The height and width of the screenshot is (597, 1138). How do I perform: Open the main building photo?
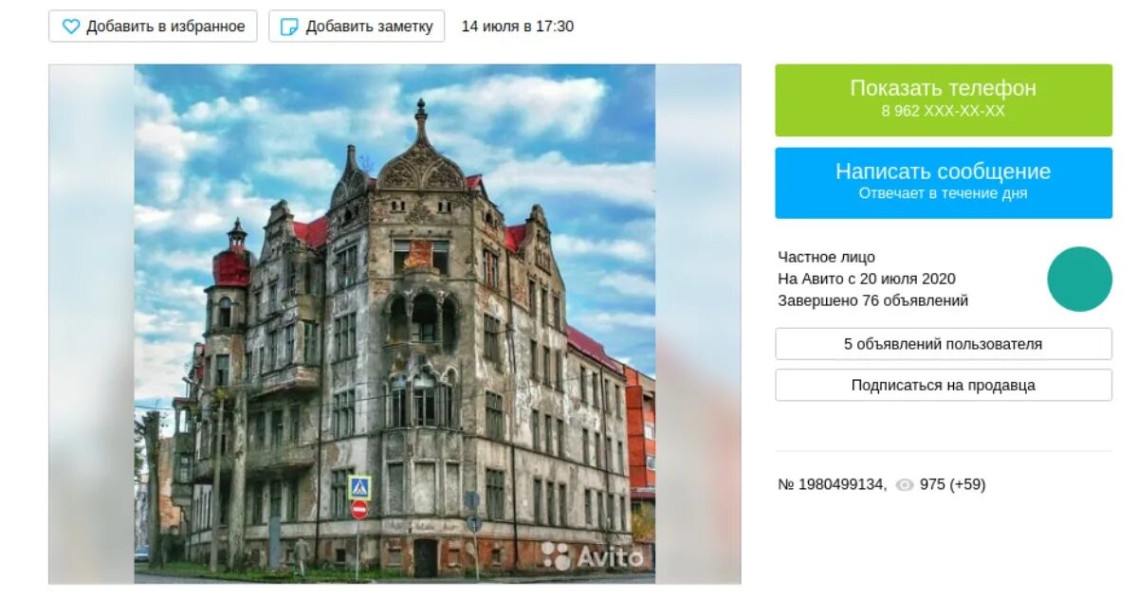(395, 323)
